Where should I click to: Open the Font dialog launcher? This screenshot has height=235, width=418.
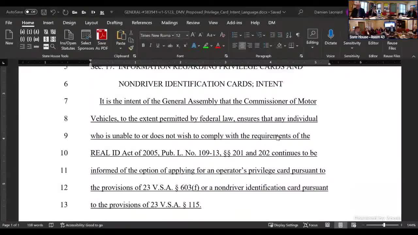[226, 56]
